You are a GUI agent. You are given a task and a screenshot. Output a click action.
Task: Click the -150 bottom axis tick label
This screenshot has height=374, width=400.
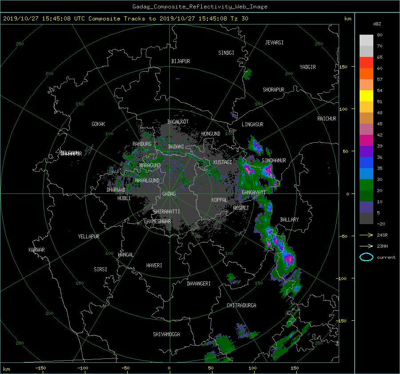point(40,368)
